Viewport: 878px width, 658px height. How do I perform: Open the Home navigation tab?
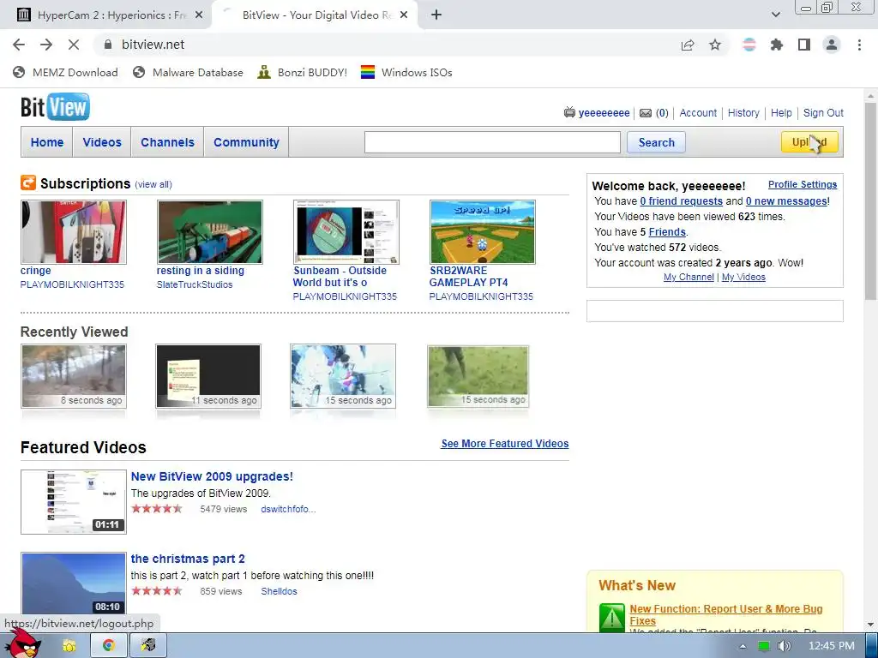pos(47,142)
